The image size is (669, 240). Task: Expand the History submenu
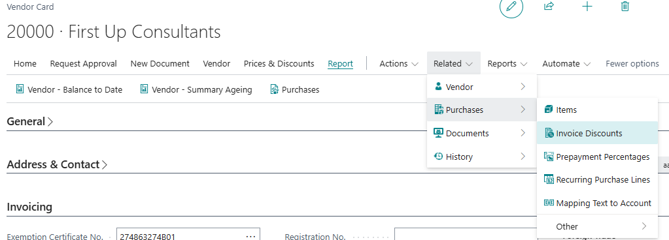click(x=482, y=157)
